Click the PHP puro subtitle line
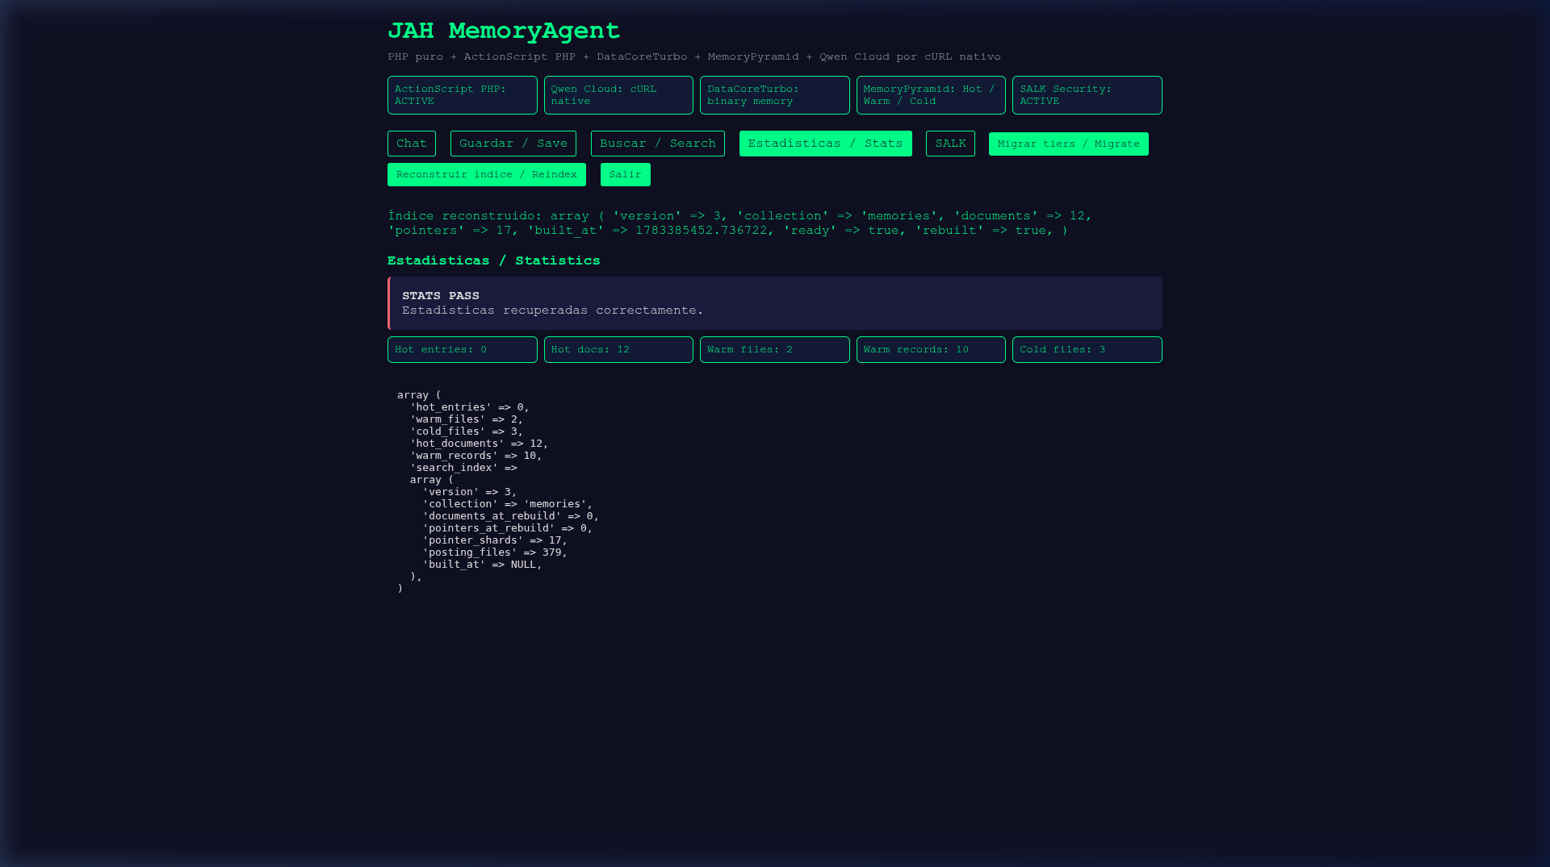 click(693, 56)
